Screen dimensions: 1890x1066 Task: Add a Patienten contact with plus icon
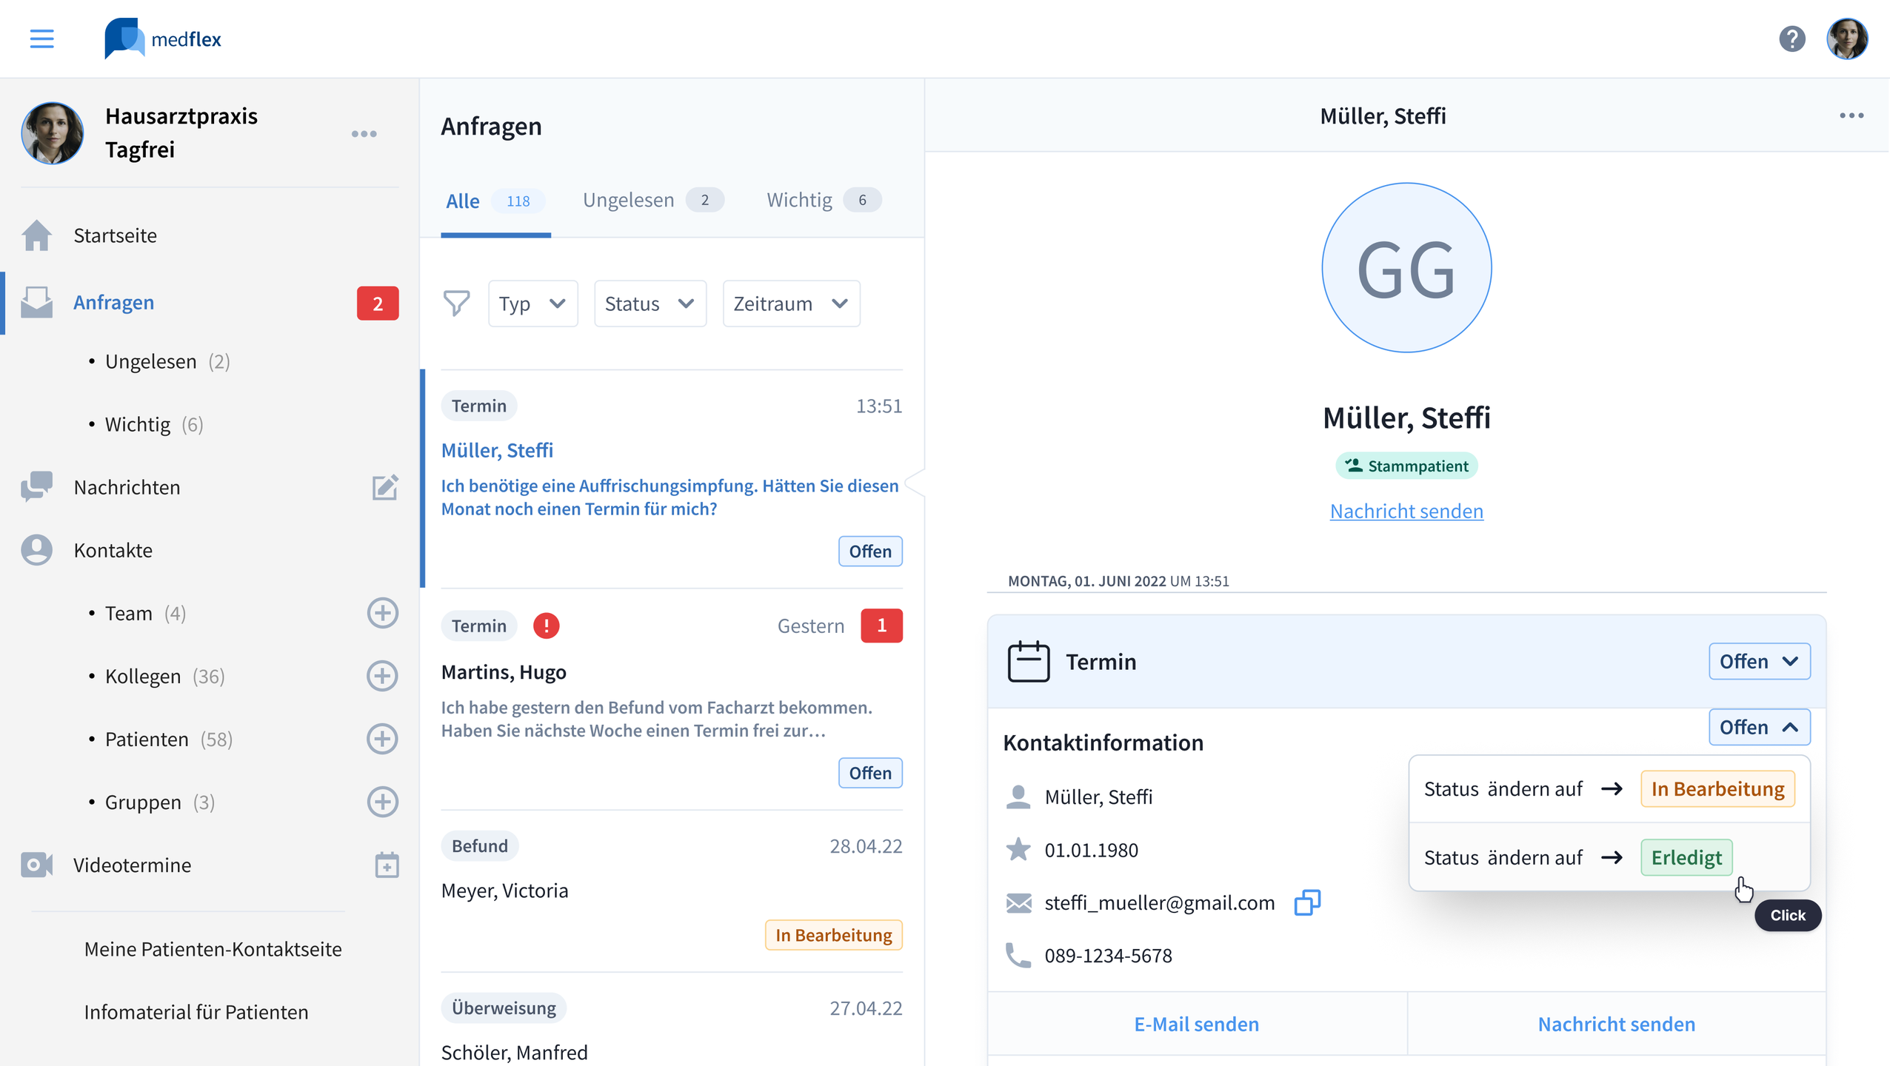coord(382,739)
